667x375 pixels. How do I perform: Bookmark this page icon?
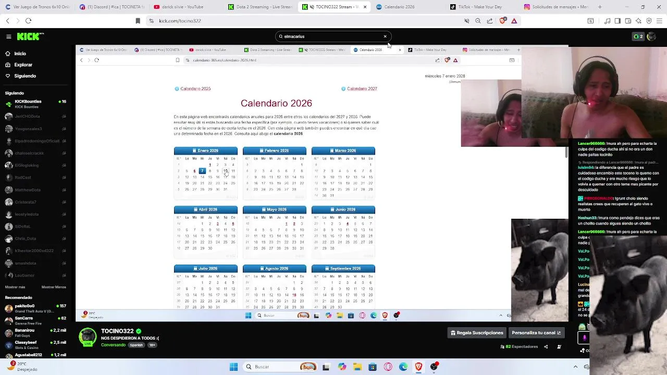[x=138, y=21]
